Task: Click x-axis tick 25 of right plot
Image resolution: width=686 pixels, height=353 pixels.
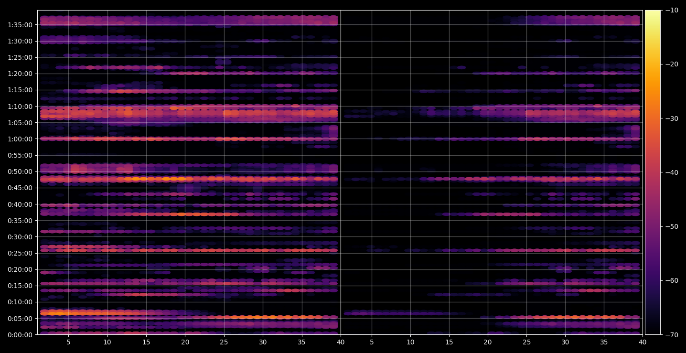Action: (x=526, y=342)
